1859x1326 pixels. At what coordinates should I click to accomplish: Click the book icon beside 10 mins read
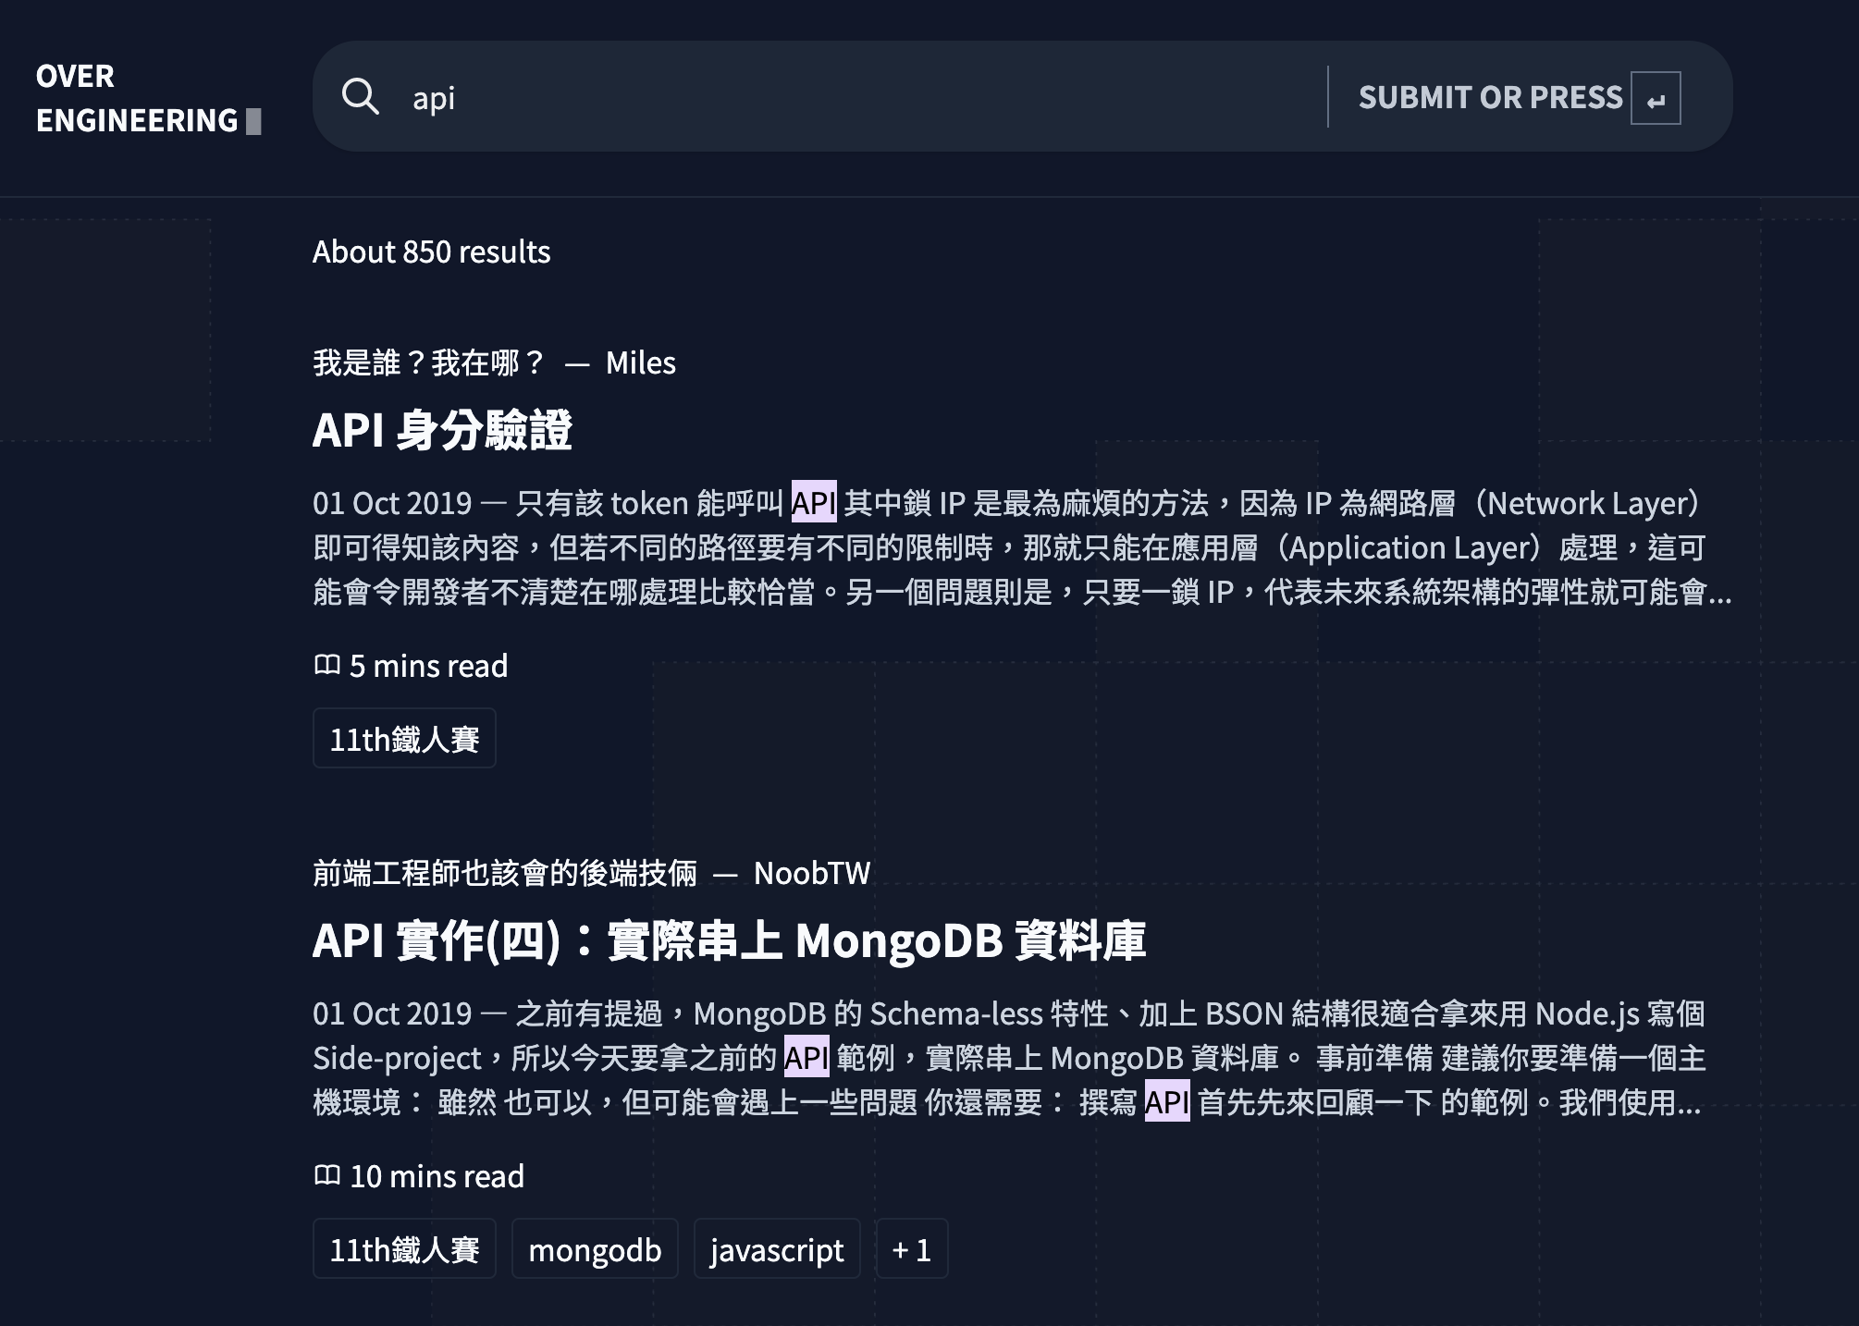326,1175
